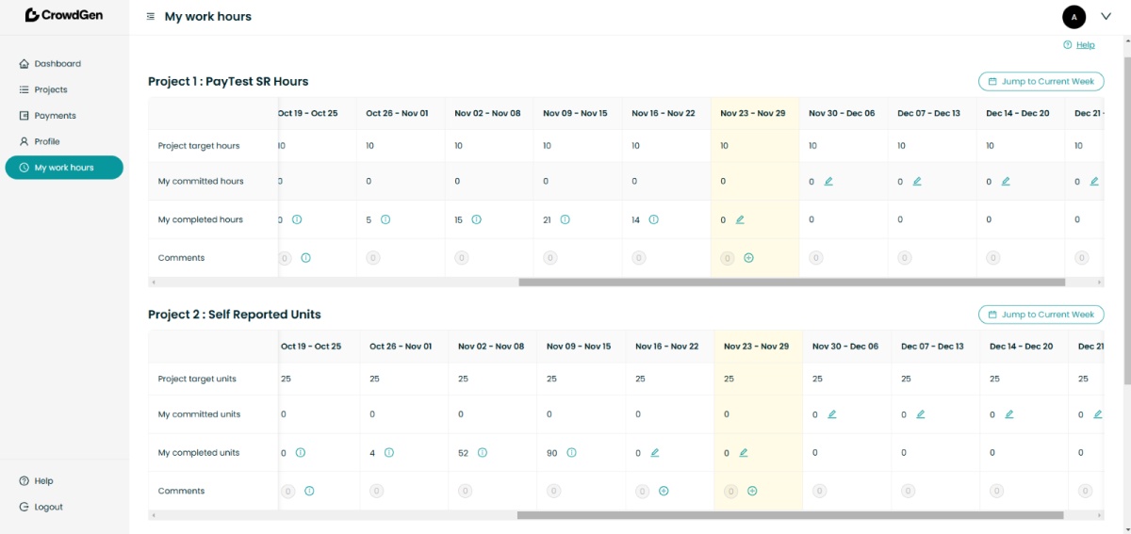1131x534 pixels.
Task: View Project 2 comment info Oct 19 - Oct 25
Action: tap(309, 491)
